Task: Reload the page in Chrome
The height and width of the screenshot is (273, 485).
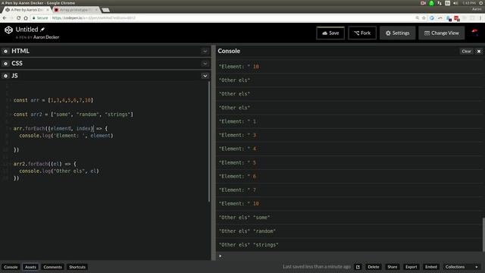Action: click(x=18, y=18)
